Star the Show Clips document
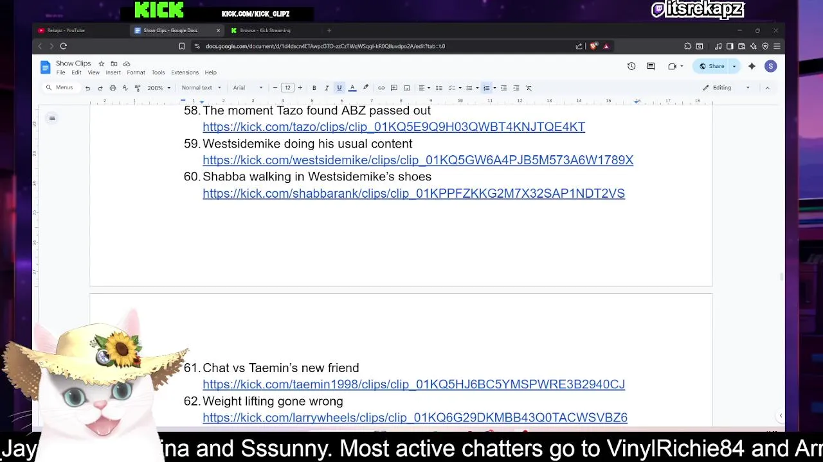Screen dimensions: 823x462 coord(101,64)
